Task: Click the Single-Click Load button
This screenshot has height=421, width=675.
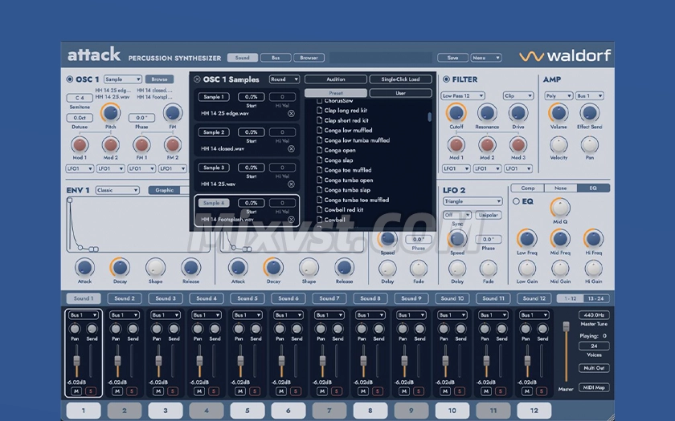Action: (x=400, y=79)
